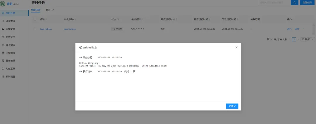The image size is (316, 124).
Task: Click the 知道了 button
Action: click(232, 106)
